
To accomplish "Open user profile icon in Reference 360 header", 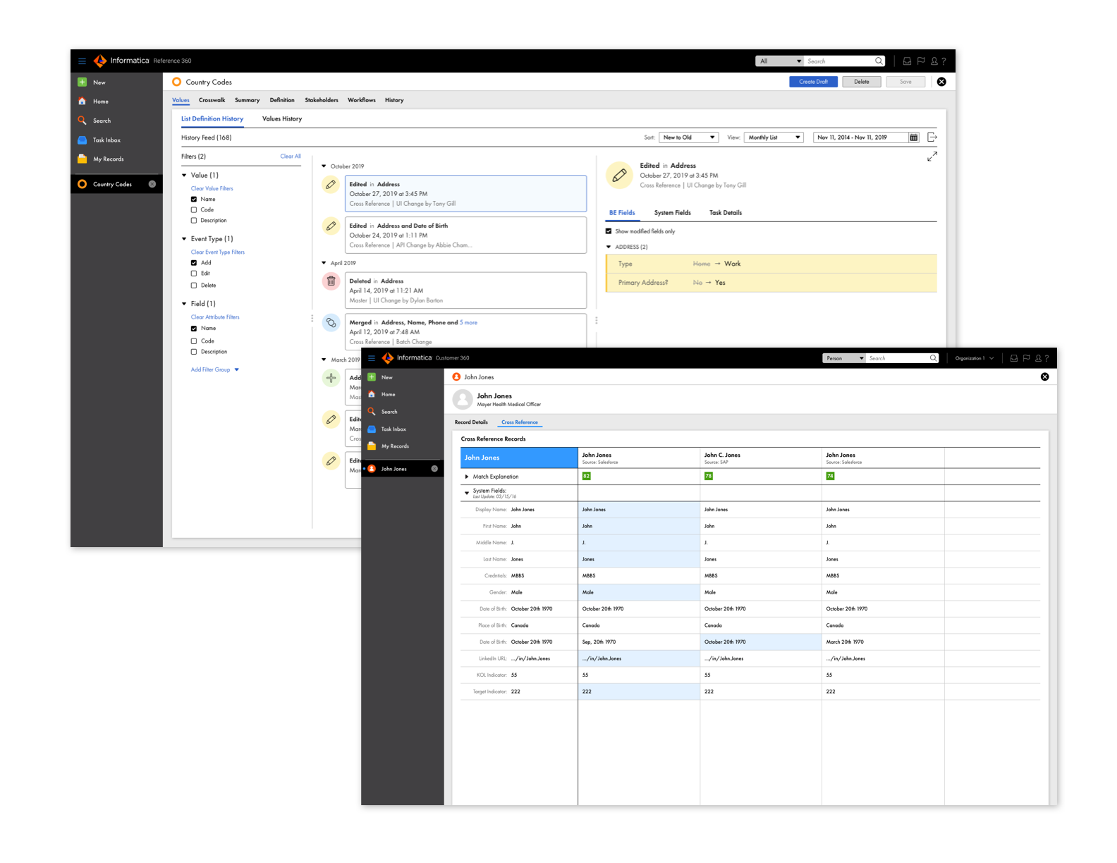I will tap(934, 61).
